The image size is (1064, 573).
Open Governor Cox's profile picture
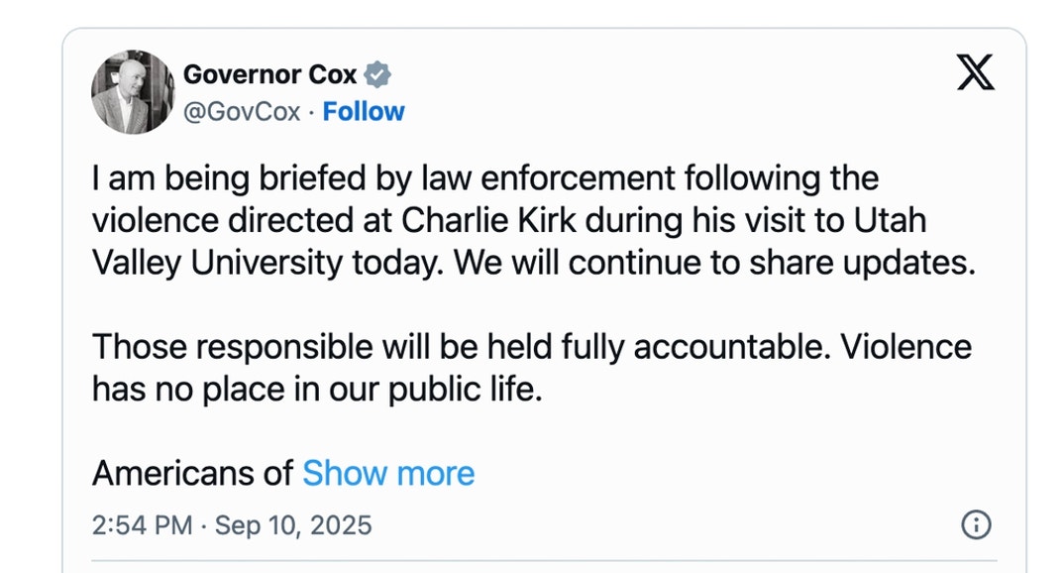(133, 92)
